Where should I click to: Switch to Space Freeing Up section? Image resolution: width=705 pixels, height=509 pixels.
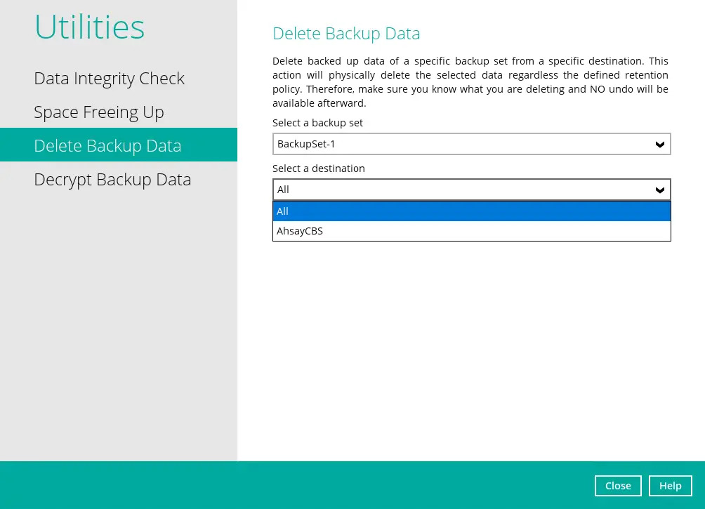(x=99, y=112)
